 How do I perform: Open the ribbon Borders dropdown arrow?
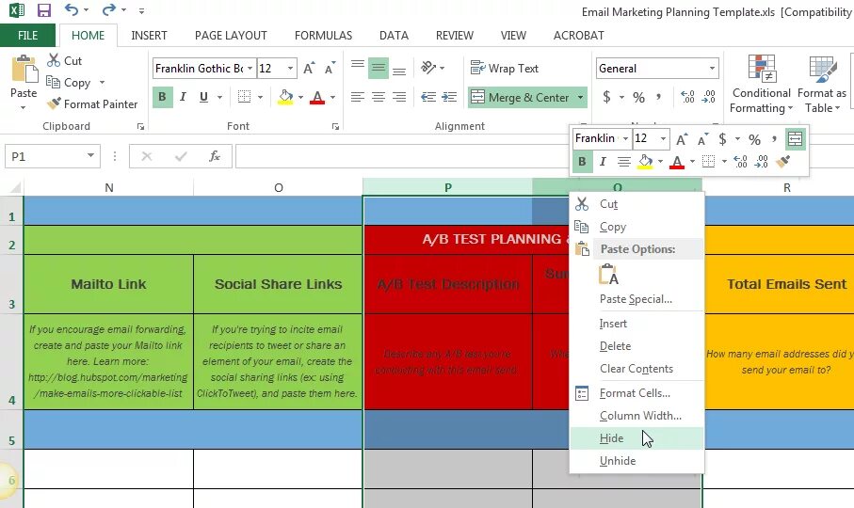[x=260, y=97]
